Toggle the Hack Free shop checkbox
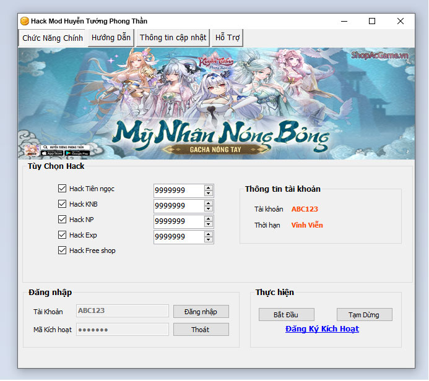Viewport: 429px width, 381px height. tap(62, 250)
